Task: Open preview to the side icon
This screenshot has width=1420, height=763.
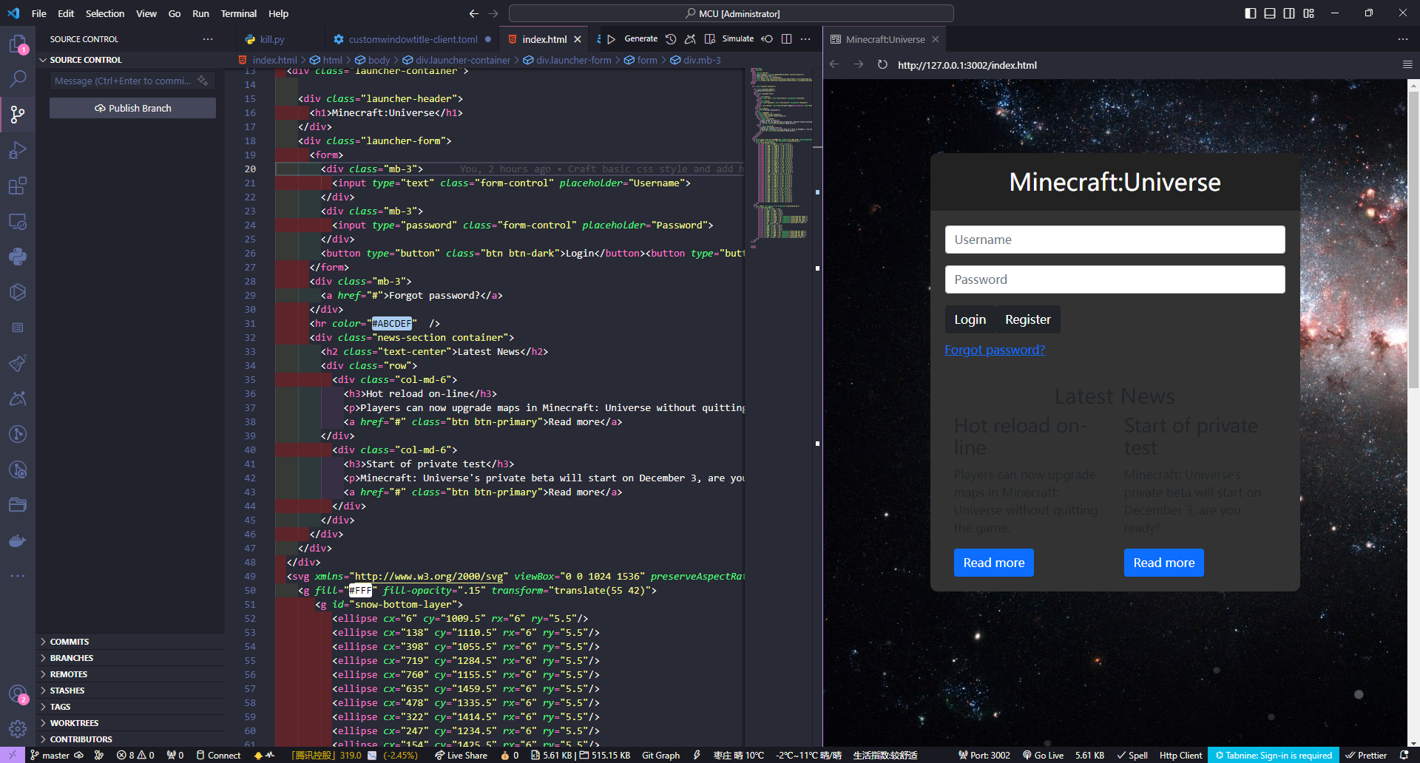Action: click(710, 39)
